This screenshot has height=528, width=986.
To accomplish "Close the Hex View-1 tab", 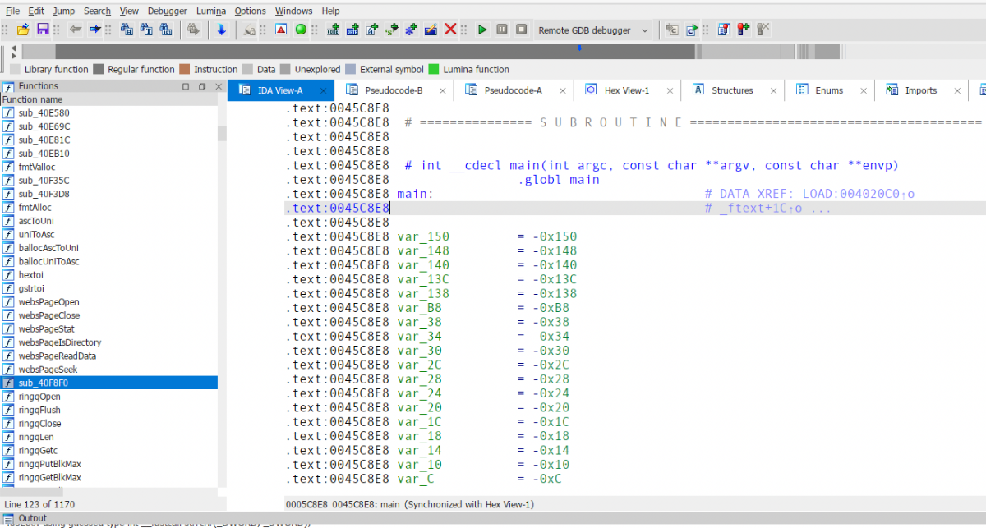I will (669, 91).
